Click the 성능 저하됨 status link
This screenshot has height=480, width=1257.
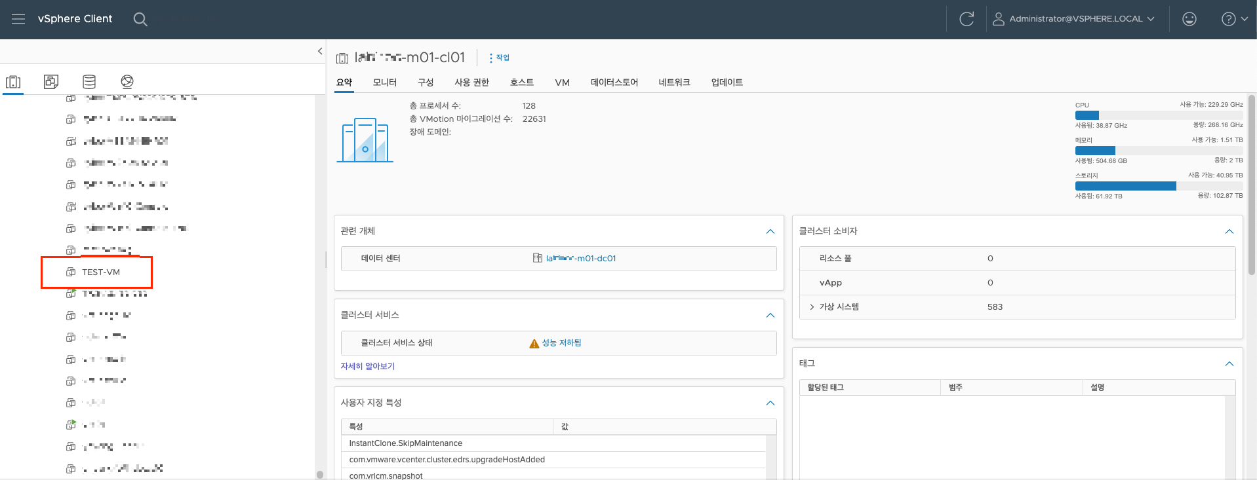pos(561,343)
